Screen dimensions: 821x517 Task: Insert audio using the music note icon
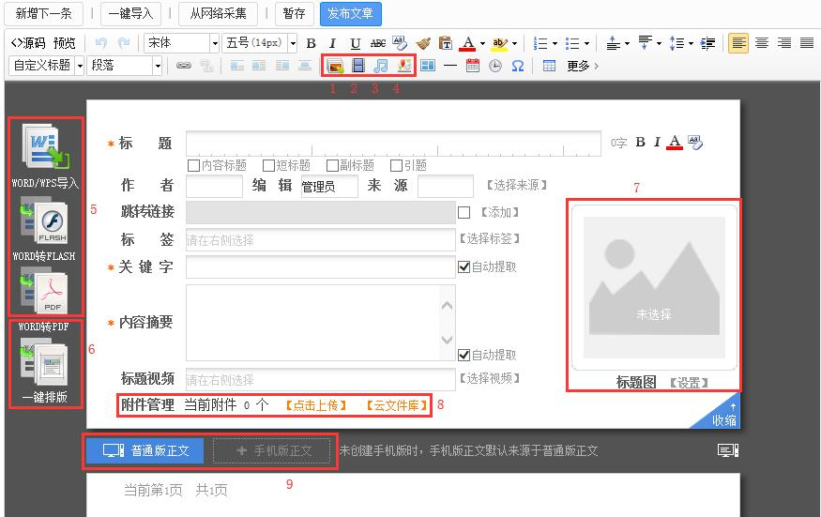coord(380,66)
